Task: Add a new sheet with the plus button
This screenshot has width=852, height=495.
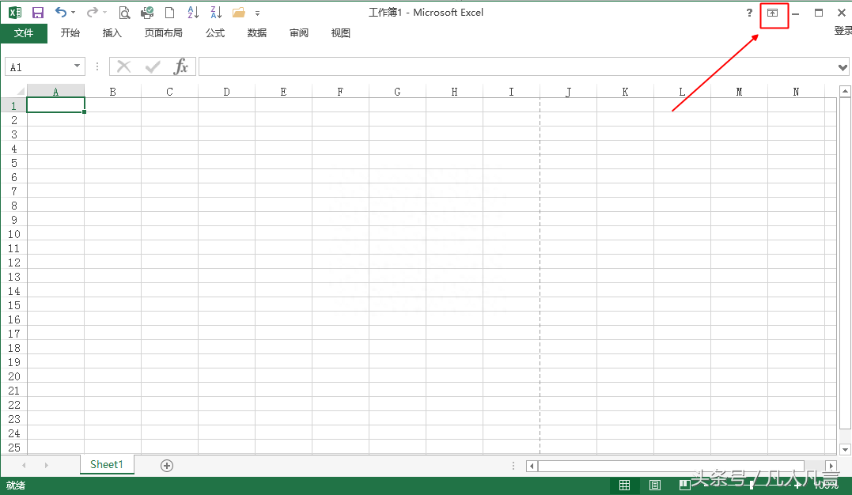Action: pos(166,465)
